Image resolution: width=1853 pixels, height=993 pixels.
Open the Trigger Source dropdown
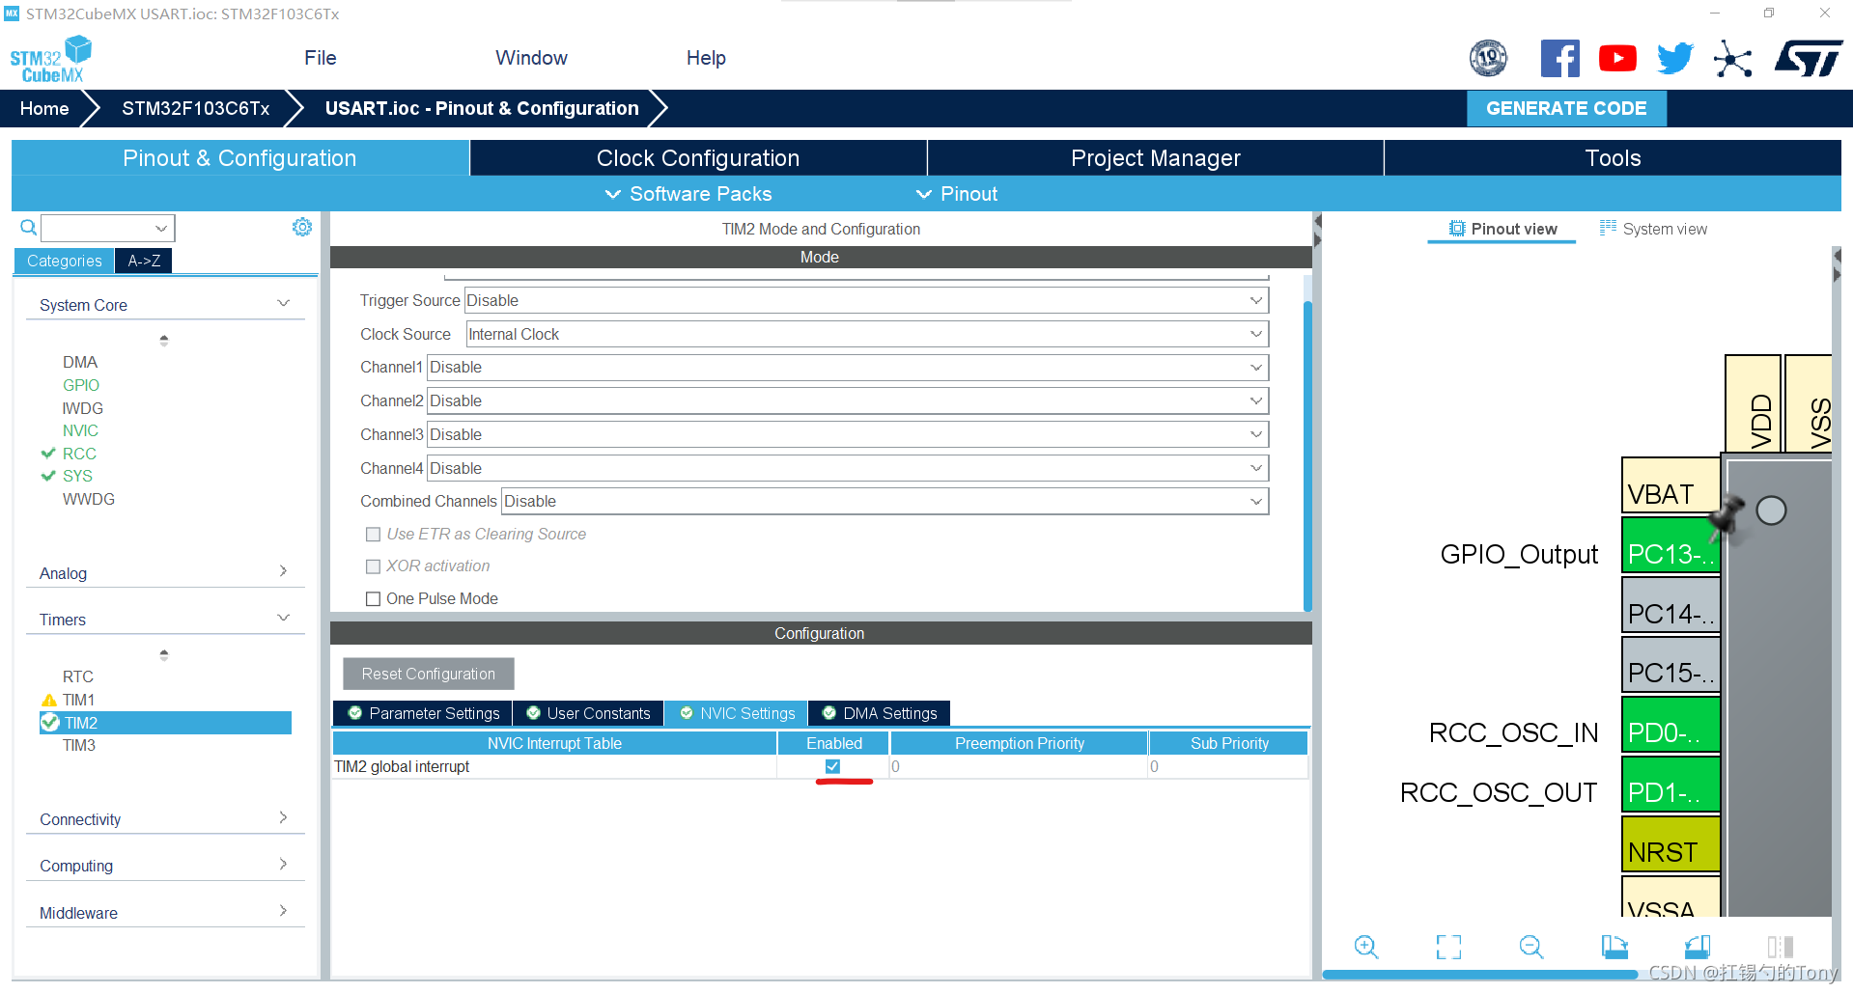click(866, 300)
